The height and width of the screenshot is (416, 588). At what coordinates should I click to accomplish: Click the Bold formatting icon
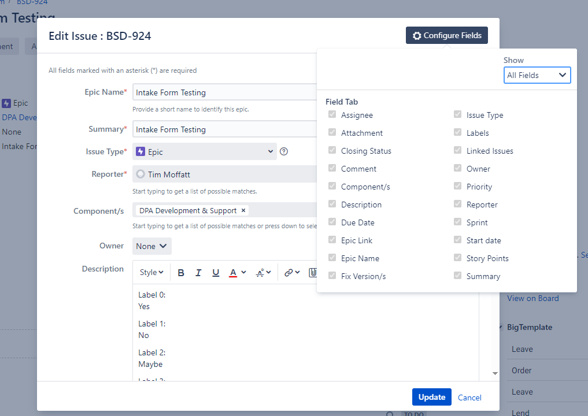point(181,273)
